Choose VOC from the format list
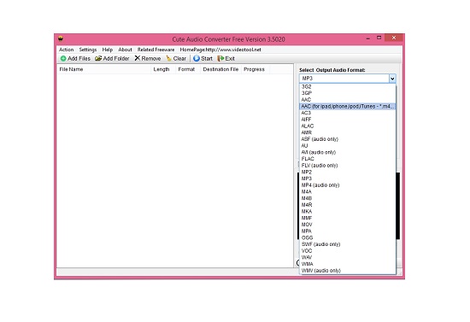 click(x=348, y=251)
